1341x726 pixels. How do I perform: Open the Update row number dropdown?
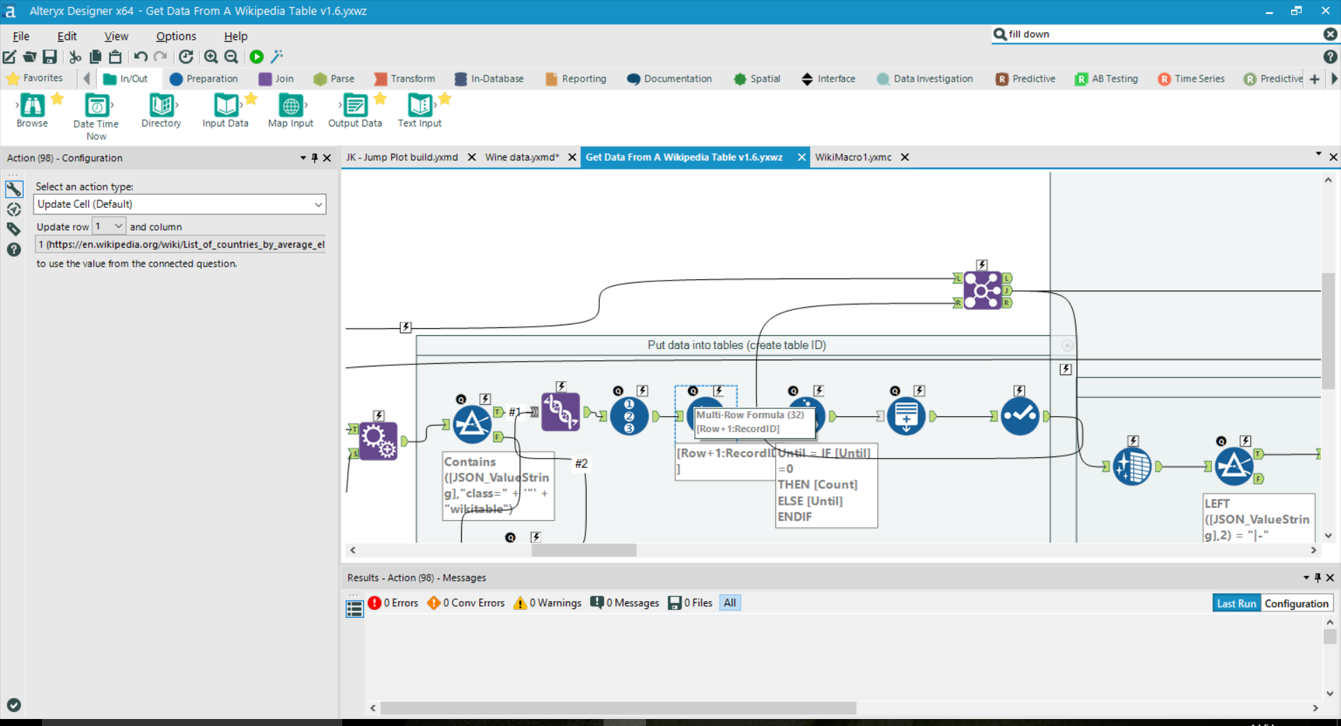pyautogui.click(x=118, y=226)
